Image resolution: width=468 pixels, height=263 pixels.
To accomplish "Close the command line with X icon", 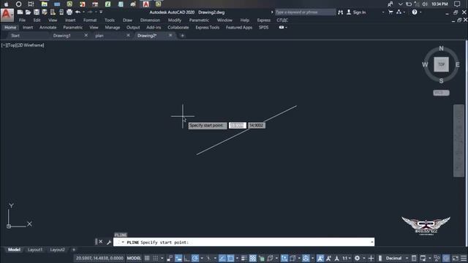I will coord(101,242).
